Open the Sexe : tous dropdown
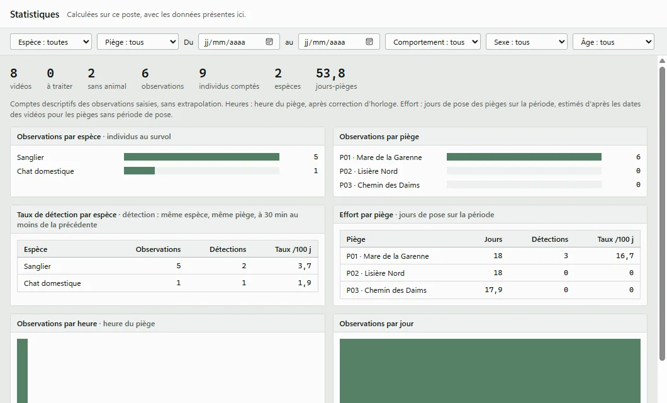 click(527, 42)
